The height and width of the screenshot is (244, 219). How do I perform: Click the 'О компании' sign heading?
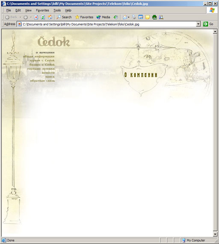(141, 75)
